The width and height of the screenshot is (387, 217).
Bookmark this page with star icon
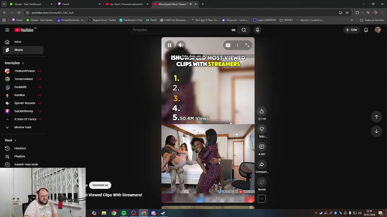click(x=347, y=13)
